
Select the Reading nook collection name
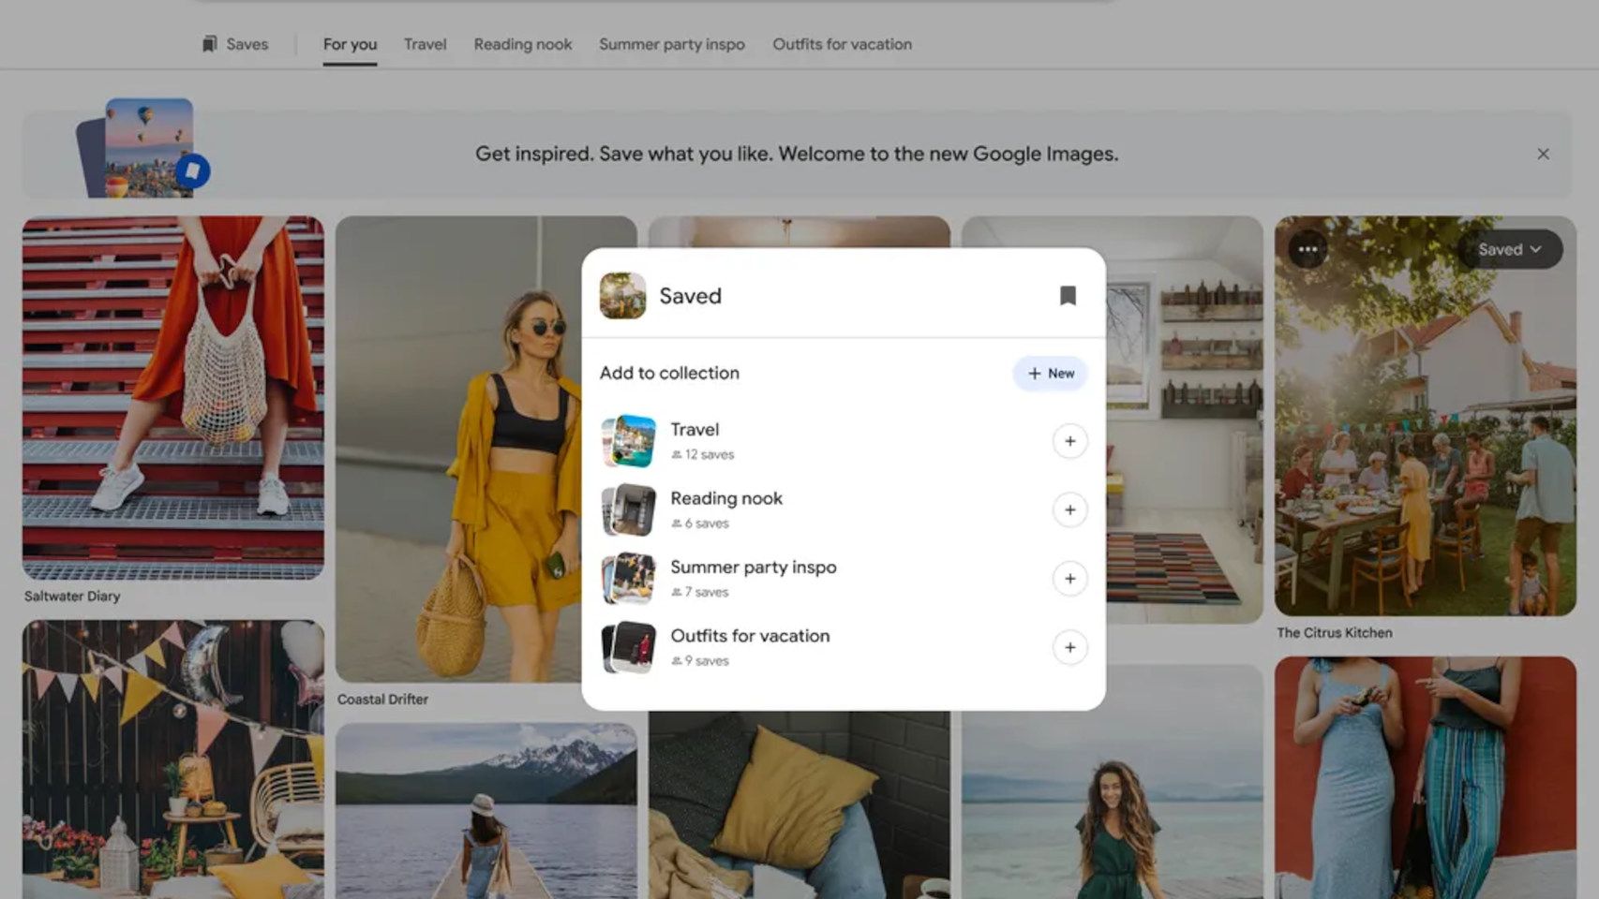726,498
